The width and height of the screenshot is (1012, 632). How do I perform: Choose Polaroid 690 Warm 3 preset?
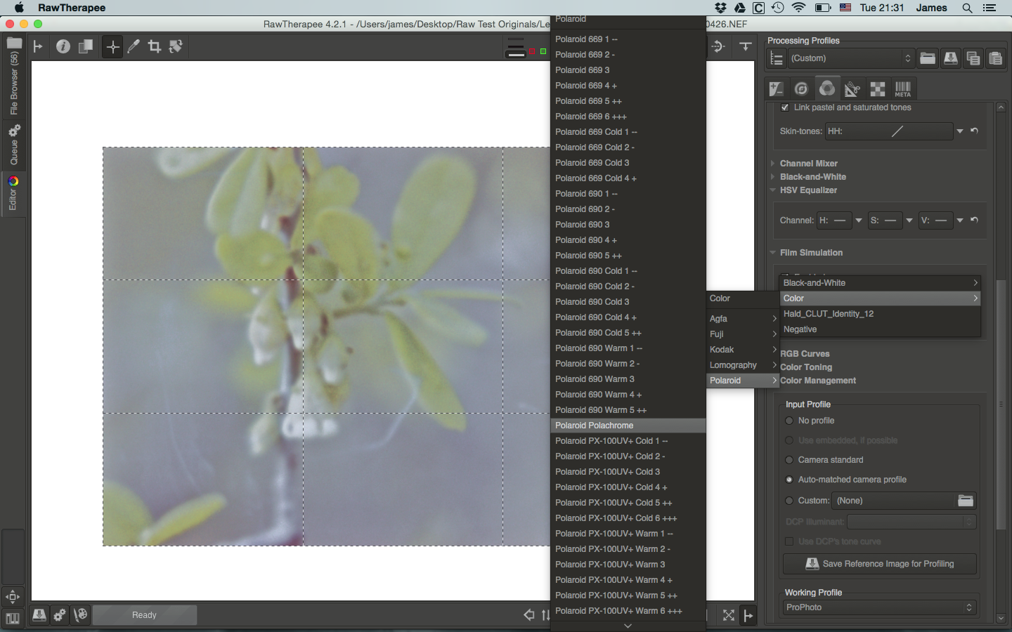628,379
